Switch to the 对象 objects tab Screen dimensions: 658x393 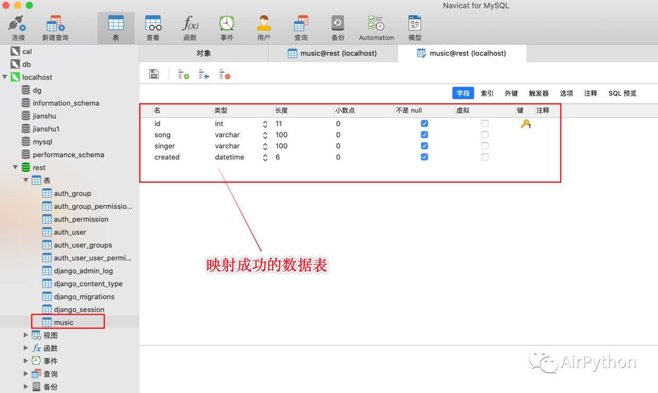point(204,53)
